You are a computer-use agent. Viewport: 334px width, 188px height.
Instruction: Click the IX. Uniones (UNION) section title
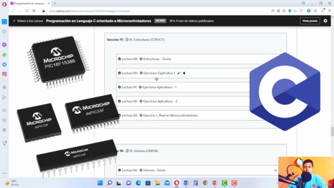pos(144,151)
